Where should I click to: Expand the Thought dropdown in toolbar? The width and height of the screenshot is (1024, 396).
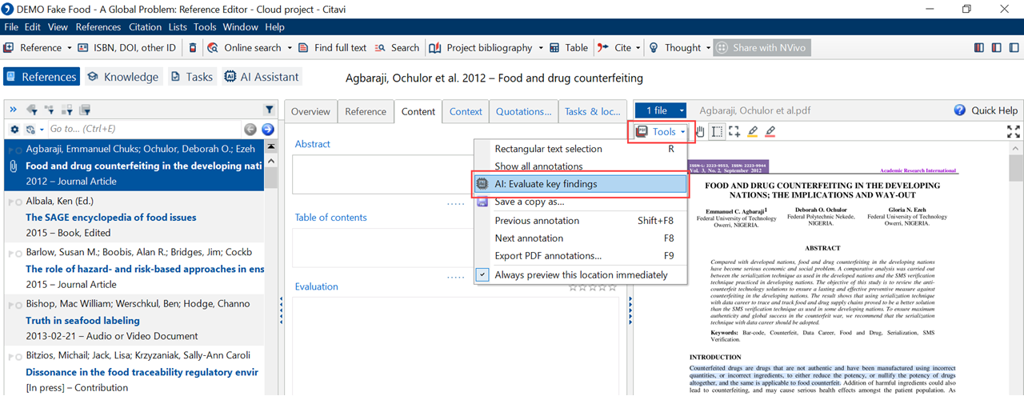pos(708,48)
